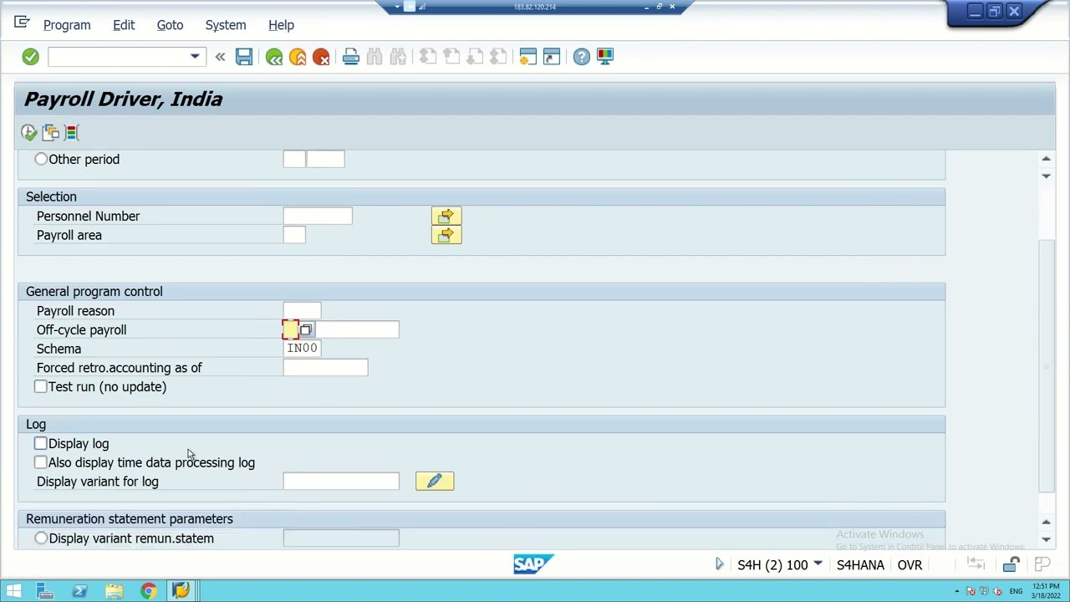Click the up arrow of the vertical scrollbar
The image size is (1070, 602).
pos(1046,158)
